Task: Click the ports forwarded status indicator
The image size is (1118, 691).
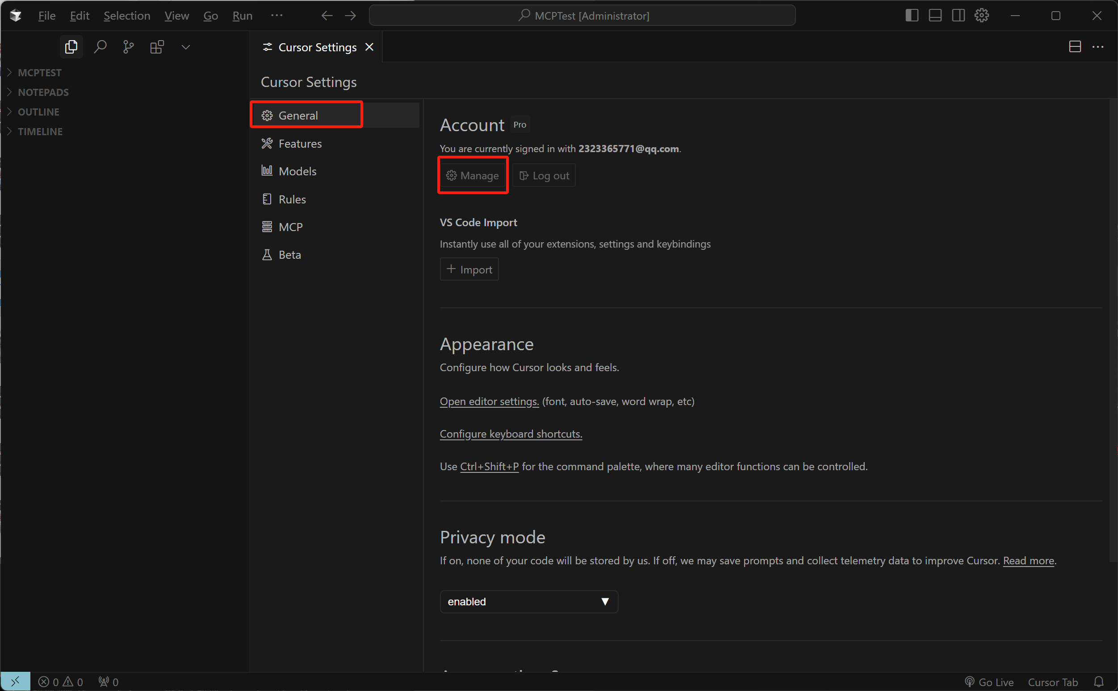Action: pyautogui.click(x=109, y=682)
